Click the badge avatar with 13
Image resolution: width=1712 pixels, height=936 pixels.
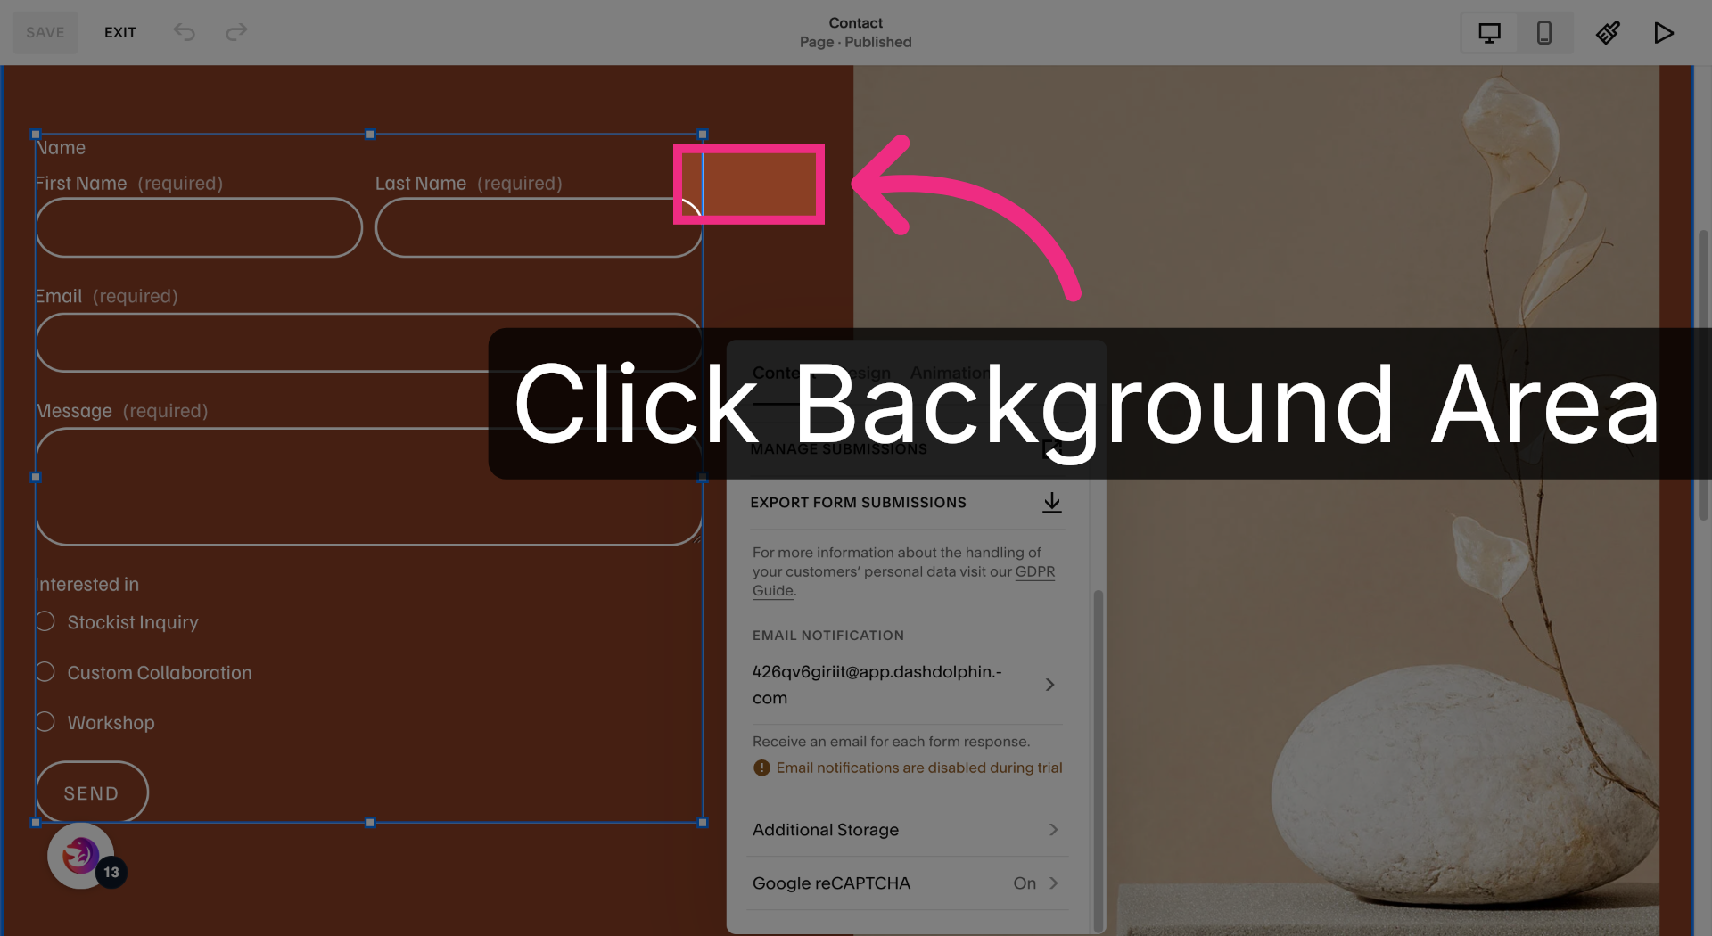click(81, 856)
